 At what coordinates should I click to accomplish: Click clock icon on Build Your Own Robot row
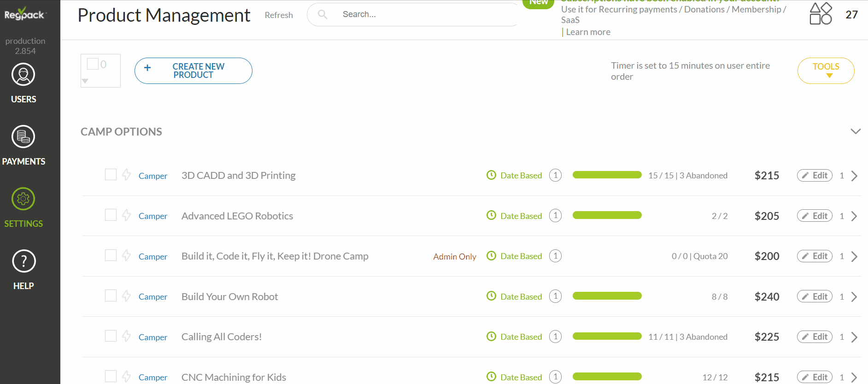[491, 296]
